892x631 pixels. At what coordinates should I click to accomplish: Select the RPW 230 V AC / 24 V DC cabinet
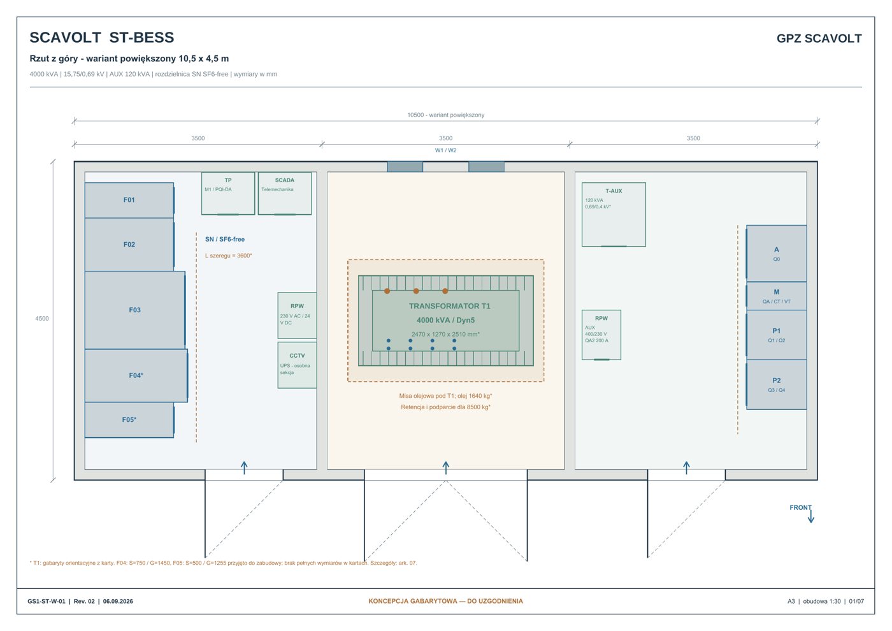297,315
